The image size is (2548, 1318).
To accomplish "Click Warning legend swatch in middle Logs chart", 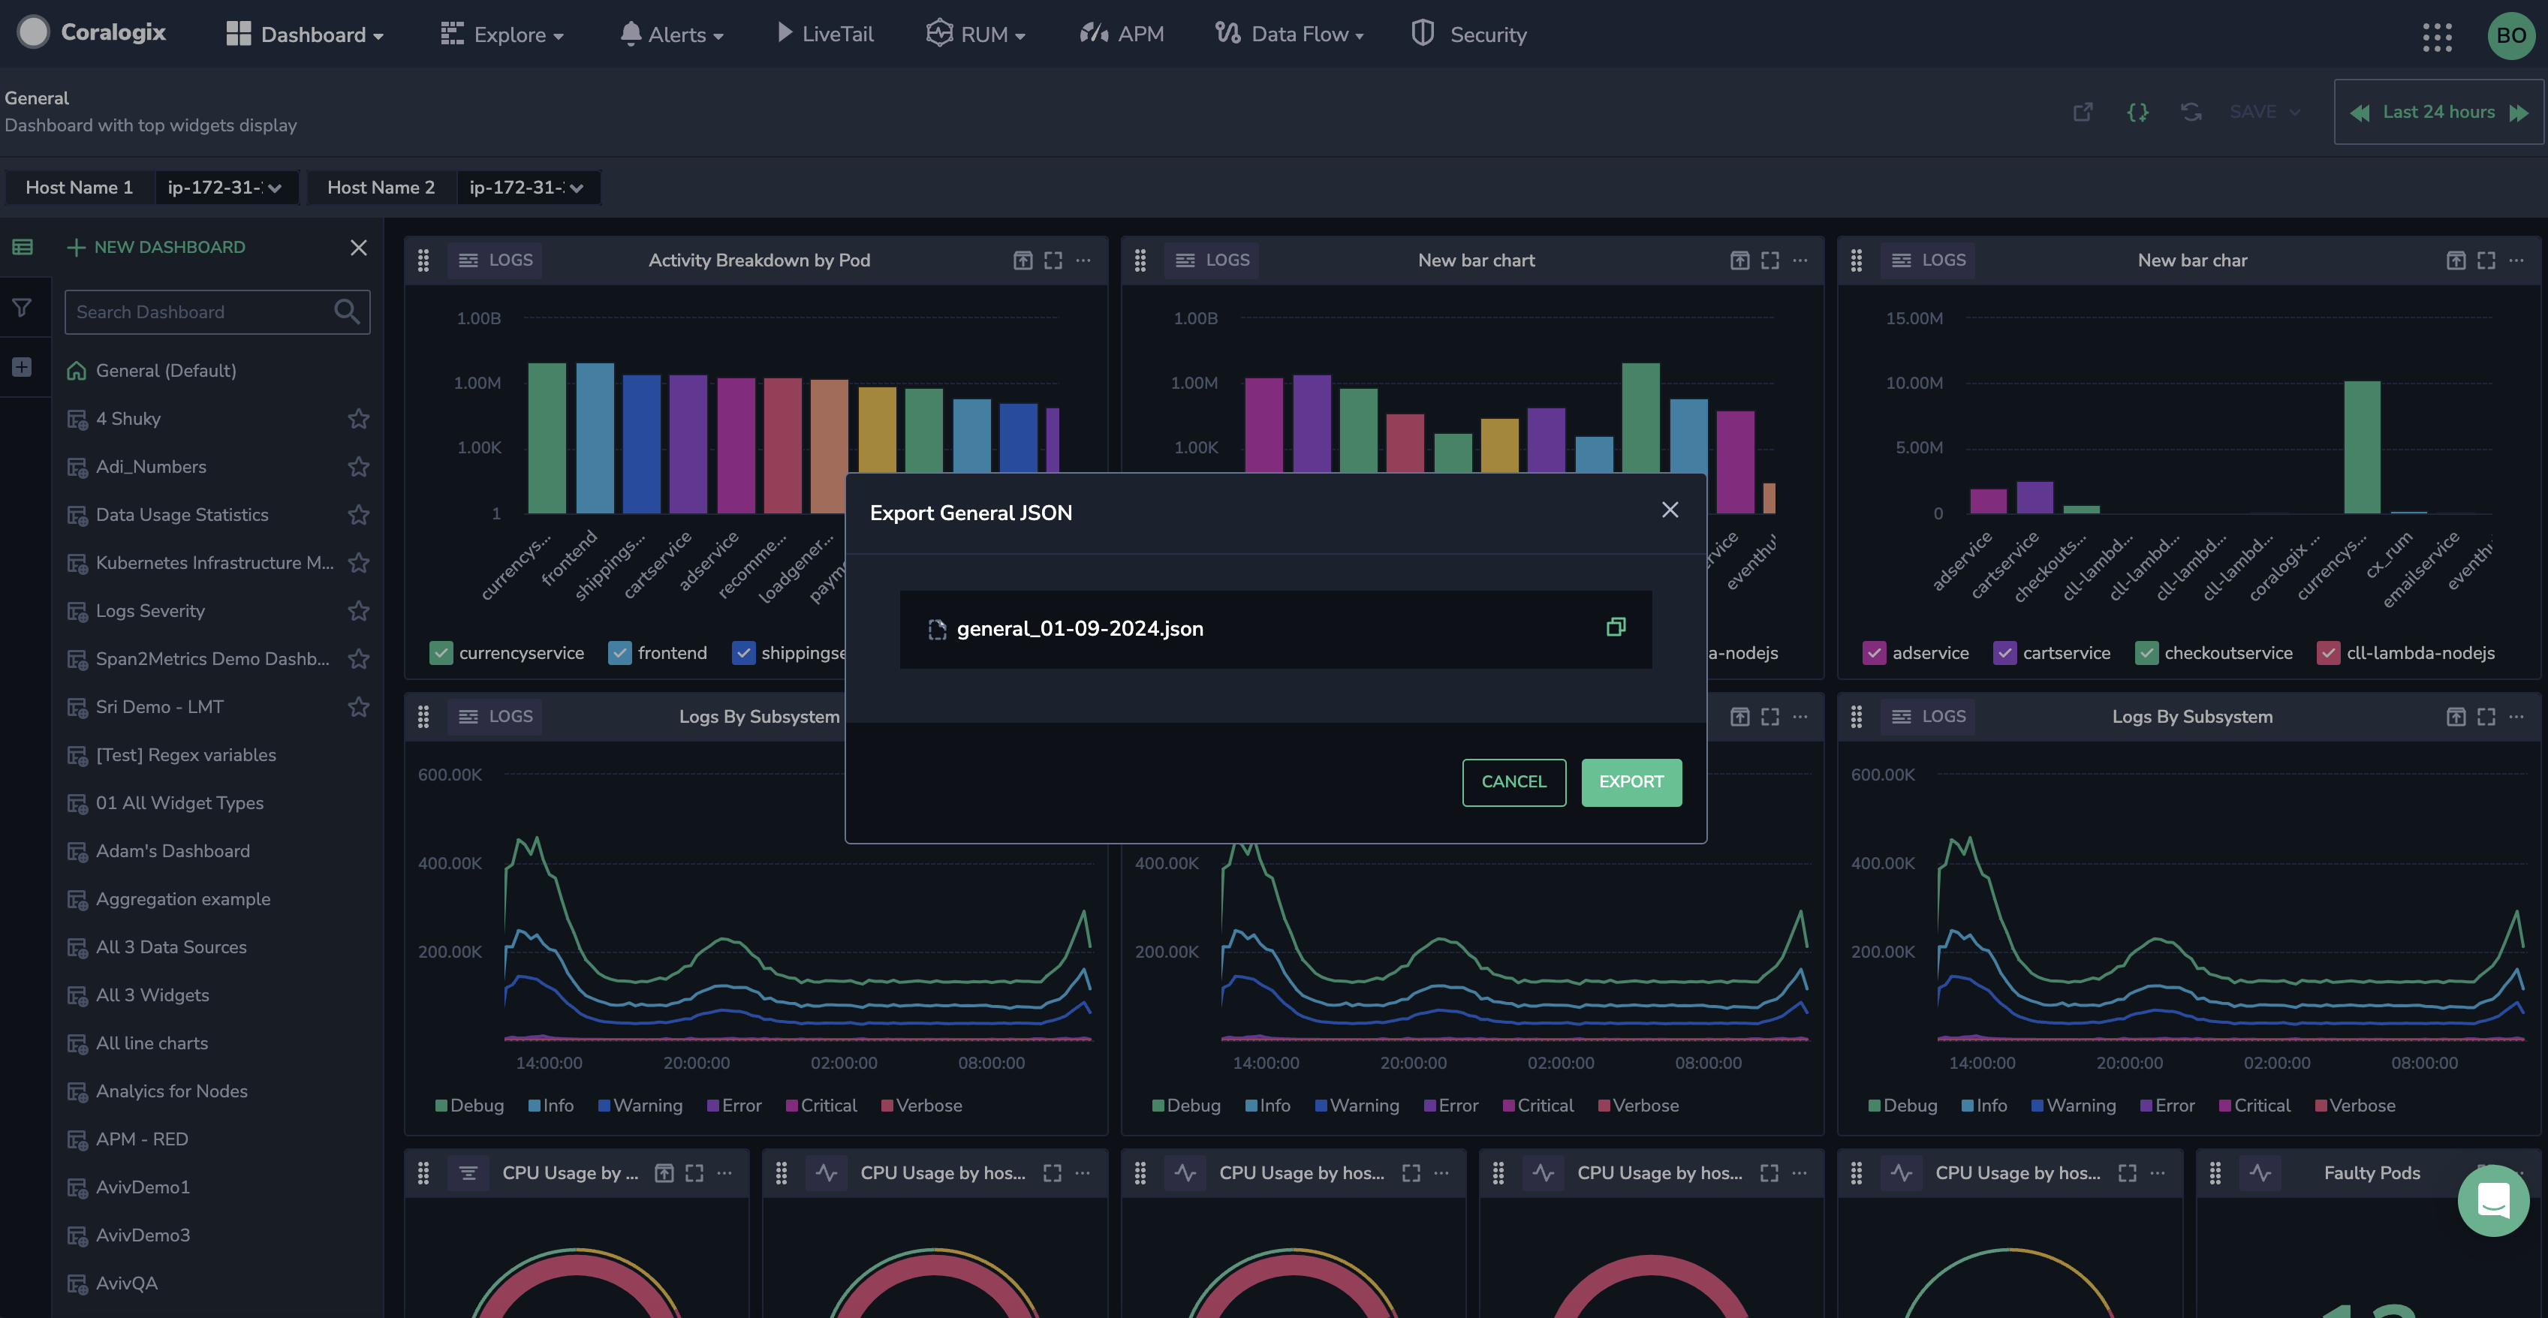I will click(1321, 1106).
